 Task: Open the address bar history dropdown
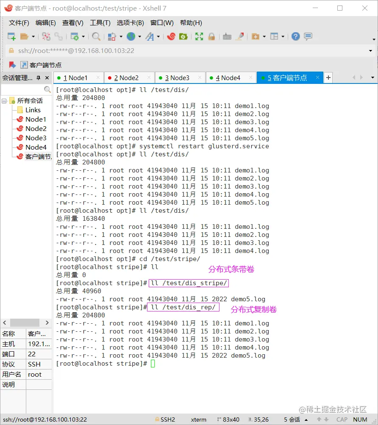[370, 51]
